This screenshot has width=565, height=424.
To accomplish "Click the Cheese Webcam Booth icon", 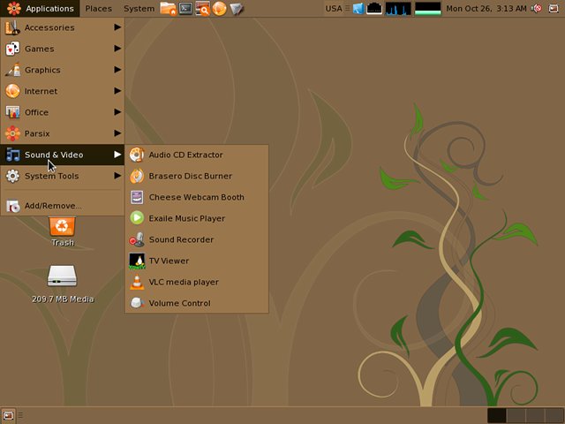I will (137, 197).
